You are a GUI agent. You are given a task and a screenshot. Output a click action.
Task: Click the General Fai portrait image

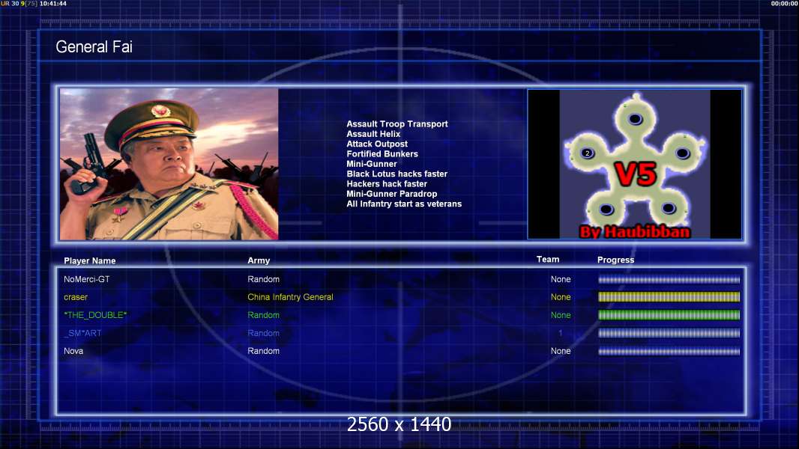click(x=169, y=164)
